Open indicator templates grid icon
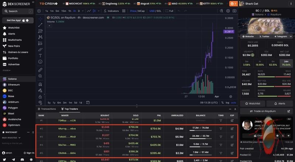Screen dimensions: 295x162 click(x=124, y=11)
